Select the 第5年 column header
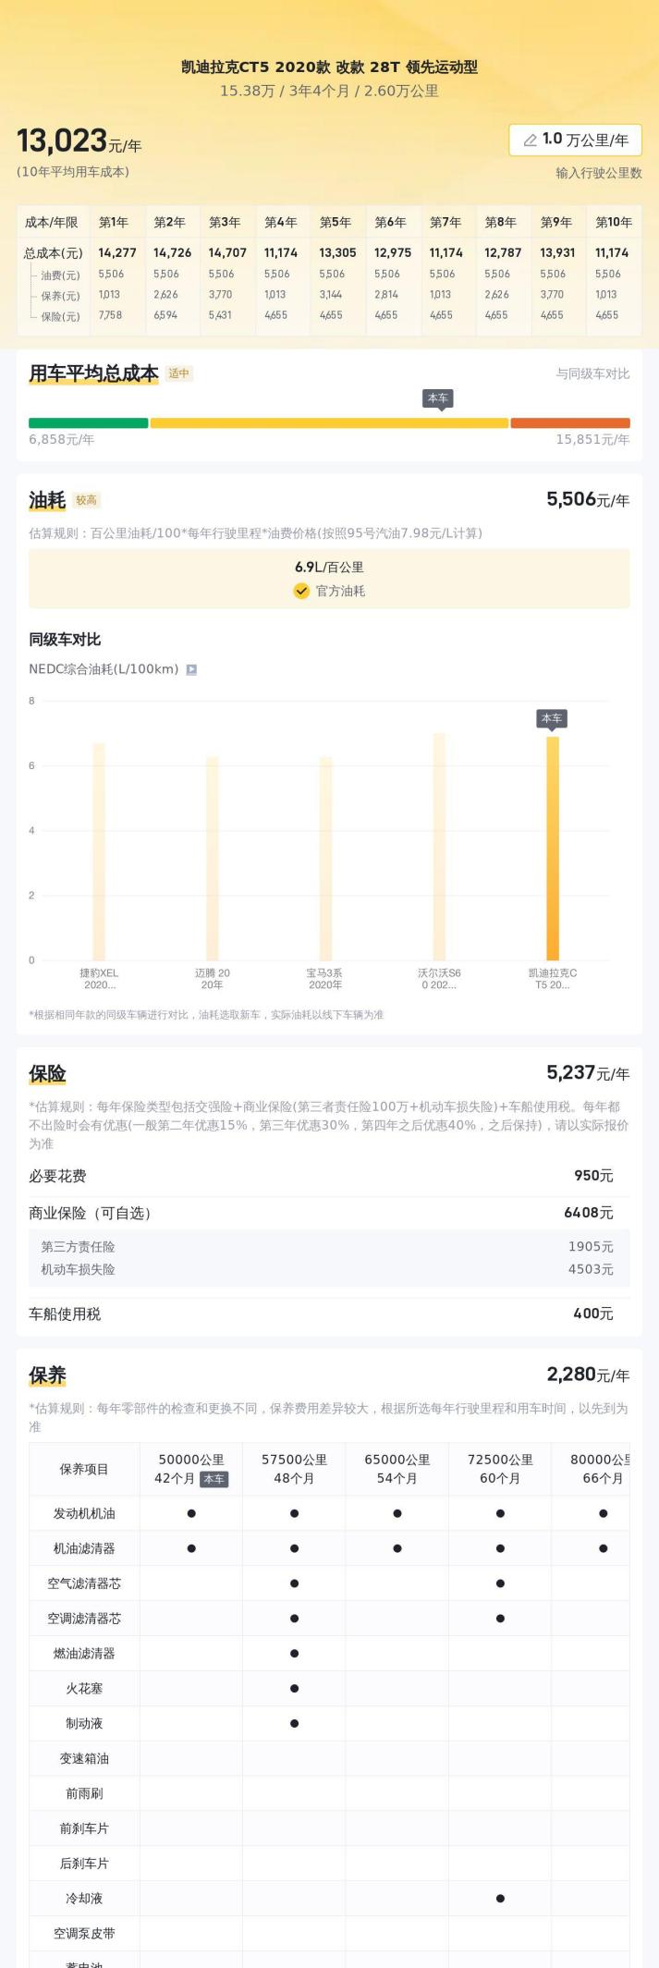 tap(336, 222)
